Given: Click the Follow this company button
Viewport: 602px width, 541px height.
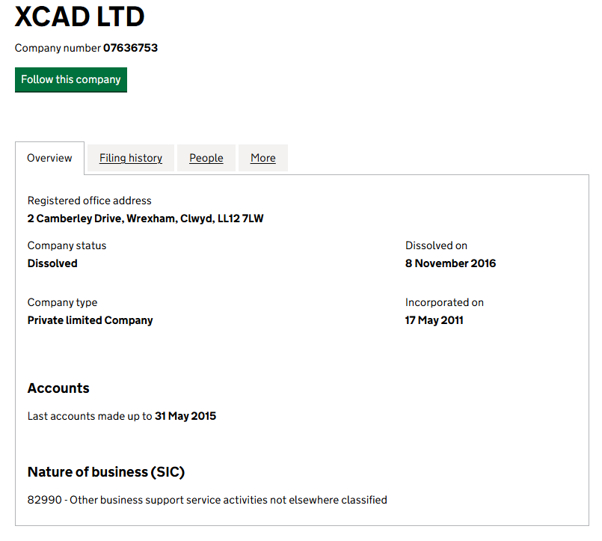Looking at the screenshot, I should point(71,79).
